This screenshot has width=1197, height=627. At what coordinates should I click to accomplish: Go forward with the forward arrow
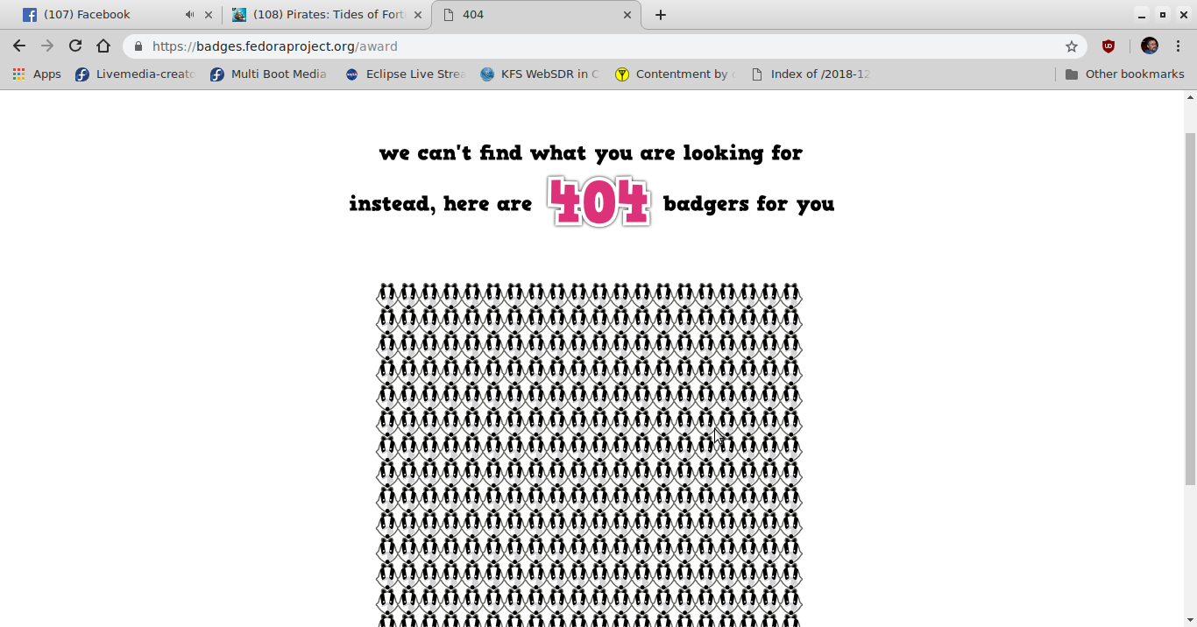tap(47, 46)
